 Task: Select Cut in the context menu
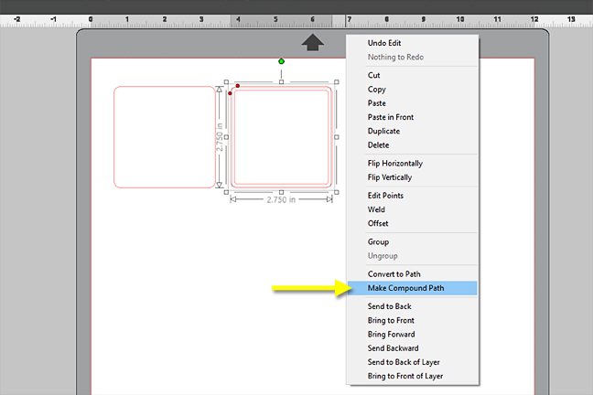tap(412, 75)
